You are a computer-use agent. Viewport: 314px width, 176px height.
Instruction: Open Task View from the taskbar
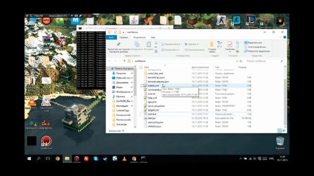coord(48,158)
